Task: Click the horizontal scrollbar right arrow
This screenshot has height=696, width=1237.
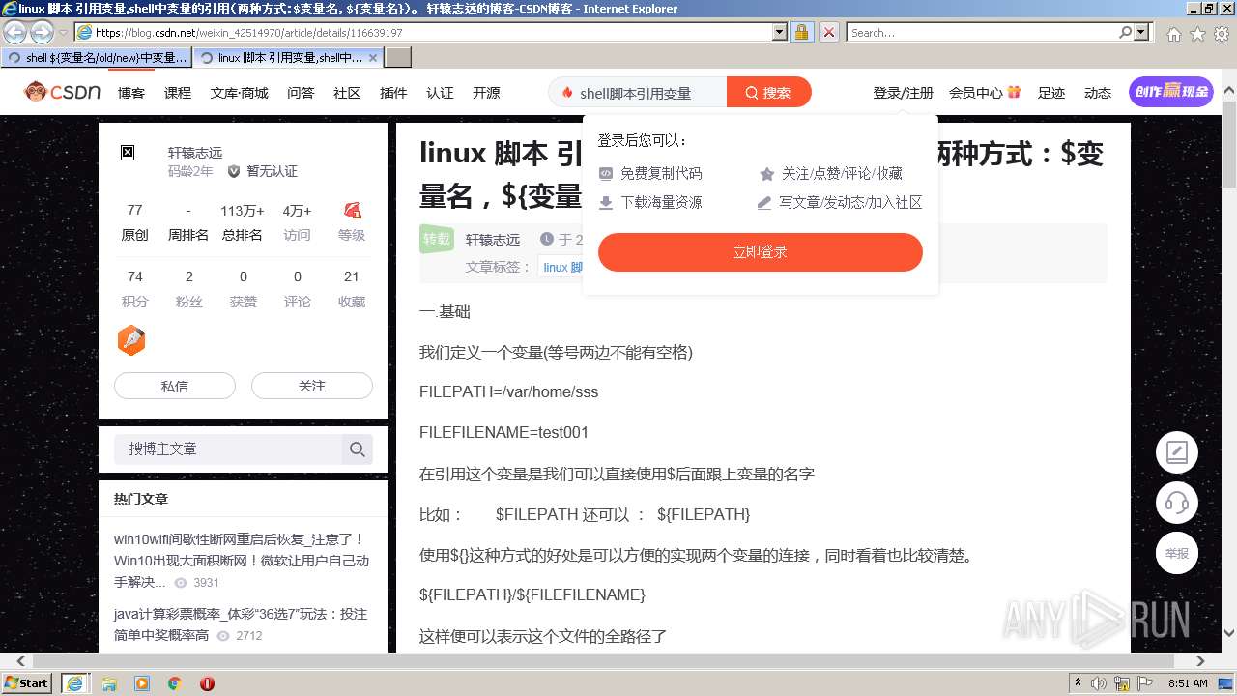Action: click(1201, 661)
